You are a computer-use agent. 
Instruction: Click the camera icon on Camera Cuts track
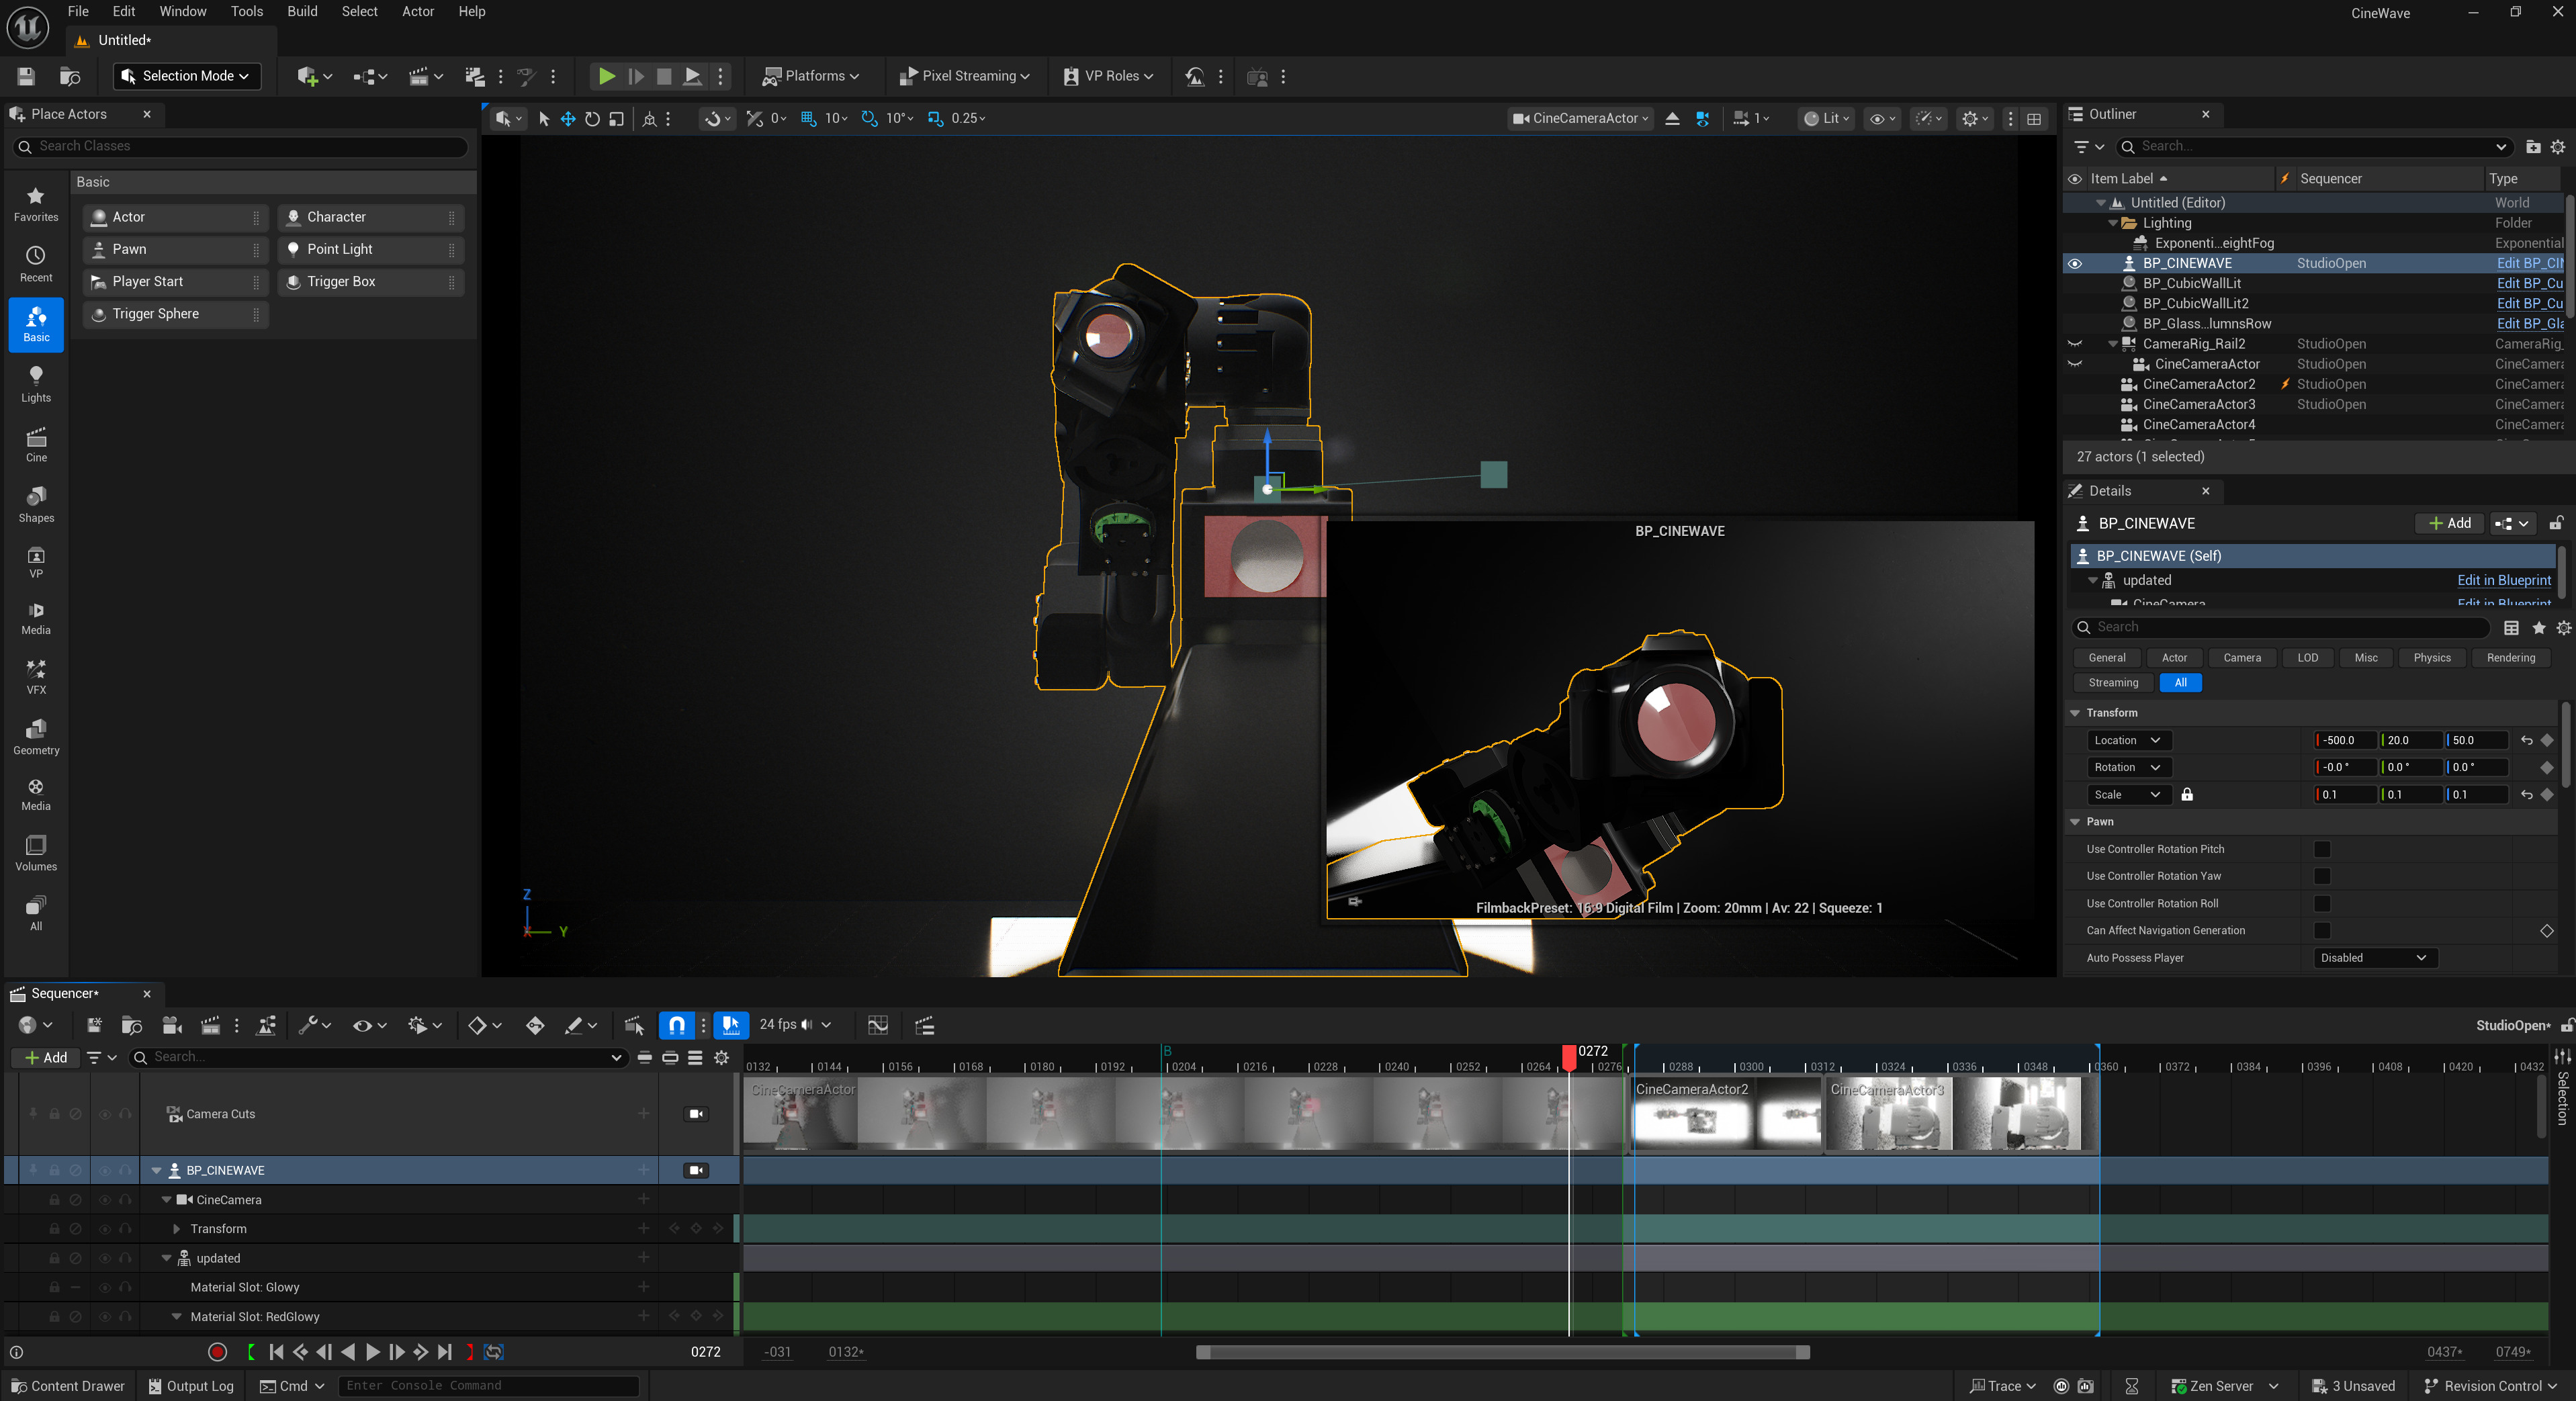pyautogui.click(x=697, y=1114)
